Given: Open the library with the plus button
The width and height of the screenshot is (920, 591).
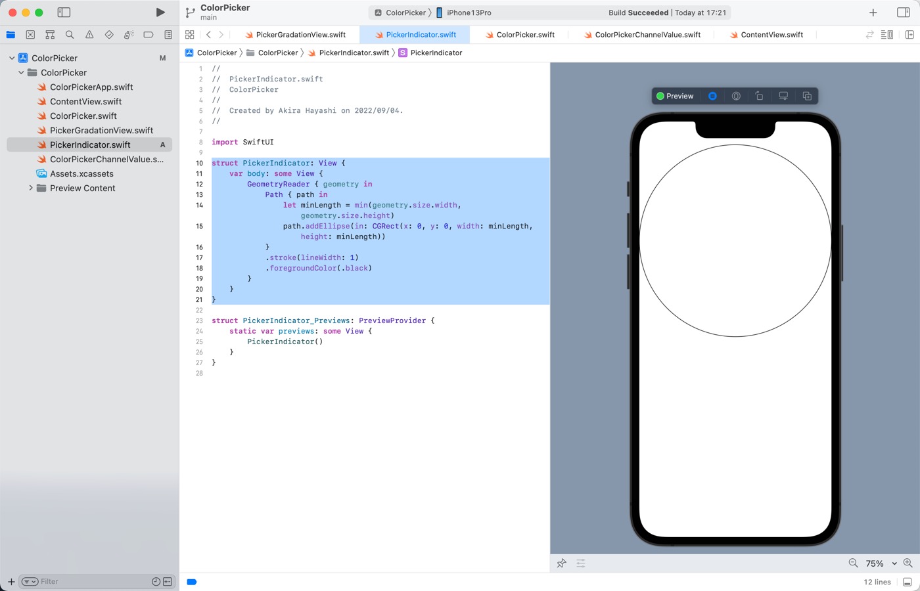Looking at the screenshot, I should [873, 12].
